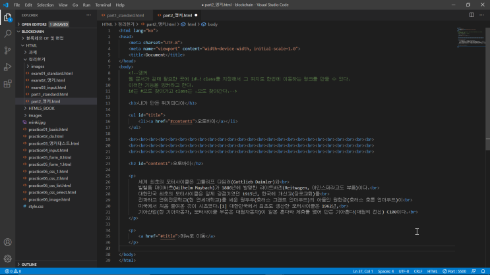Screen dimensions: 490x275
Task: Click the errors and warnings status indicator
Action: point(13,271)
